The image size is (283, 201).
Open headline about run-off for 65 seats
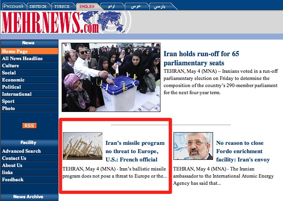[201, 58]
